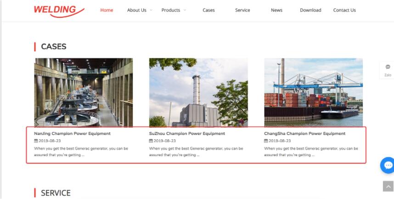Select Service in the navigation bar
This screenshot has height=199, width=394.
click(x=242, y=10)
